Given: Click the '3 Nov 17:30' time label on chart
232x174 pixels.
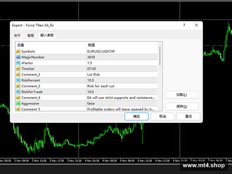Looking at the screenshot, I should tap(57, 161).
